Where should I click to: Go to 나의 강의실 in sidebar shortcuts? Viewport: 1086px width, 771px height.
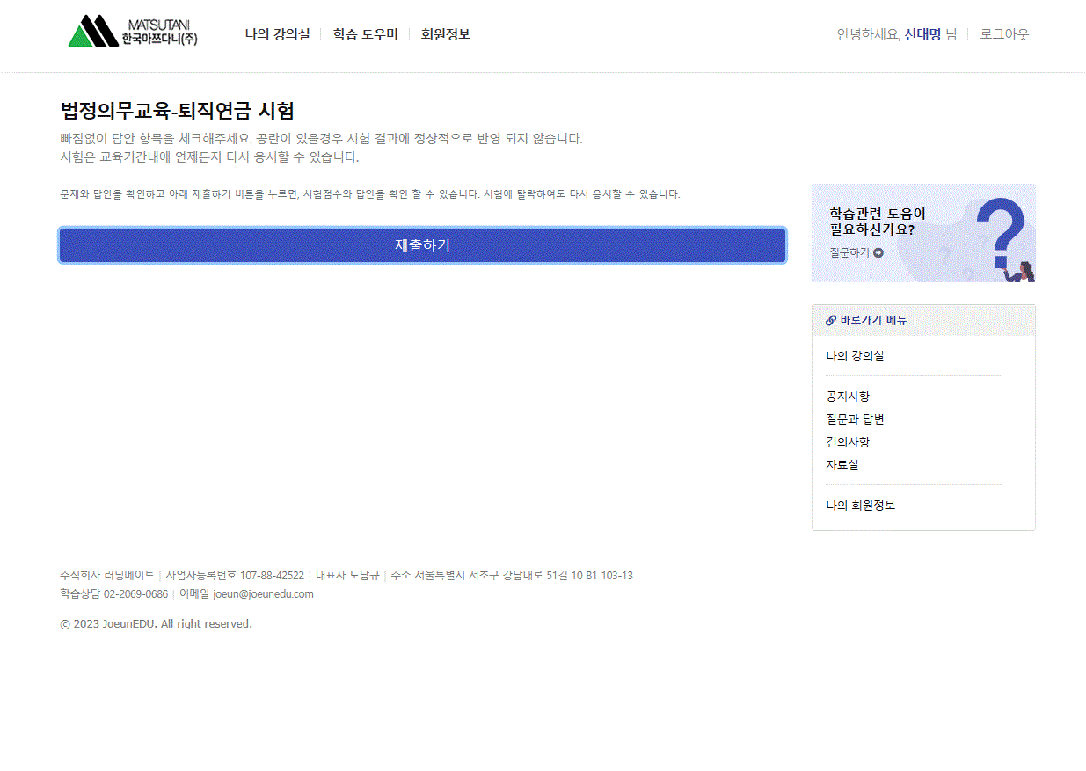pyautogui.click(x=855, y=356)
